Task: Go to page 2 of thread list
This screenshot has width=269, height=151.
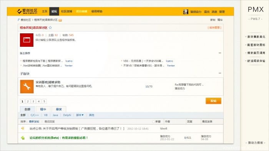Action: [28, 101]
